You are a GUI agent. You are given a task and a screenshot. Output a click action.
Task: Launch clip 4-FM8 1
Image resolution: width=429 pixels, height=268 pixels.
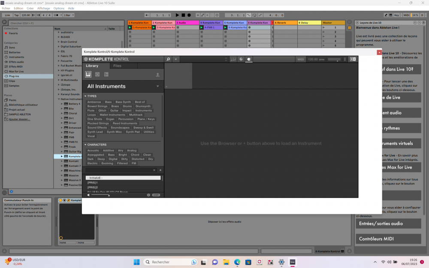pyautogui.click(x=201, y=27)
